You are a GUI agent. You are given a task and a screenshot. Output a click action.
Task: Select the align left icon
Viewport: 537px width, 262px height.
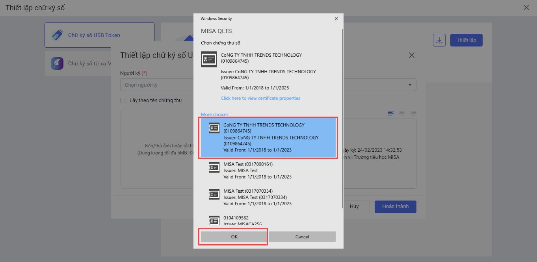coord(391,113)
